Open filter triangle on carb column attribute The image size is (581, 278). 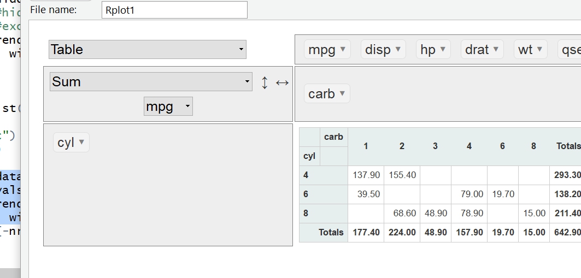[342, 93]
